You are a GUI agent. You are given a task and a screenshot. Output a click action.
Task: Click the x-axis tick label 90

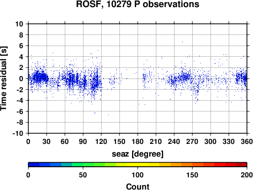(x=83, y=141)
